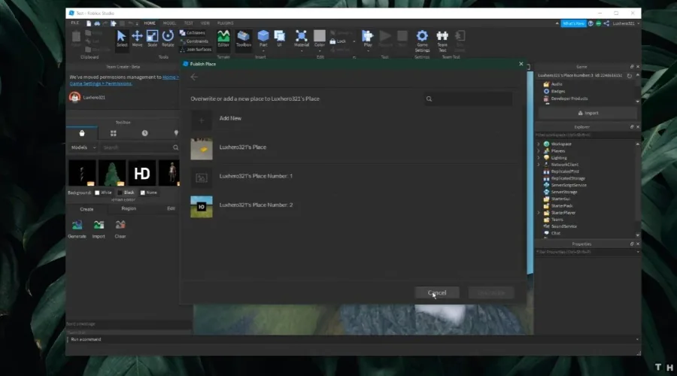Select Luxhero321's Place Number: 2 thumbnail
This screenshot has width=677, height=376.
coord(202,207)
